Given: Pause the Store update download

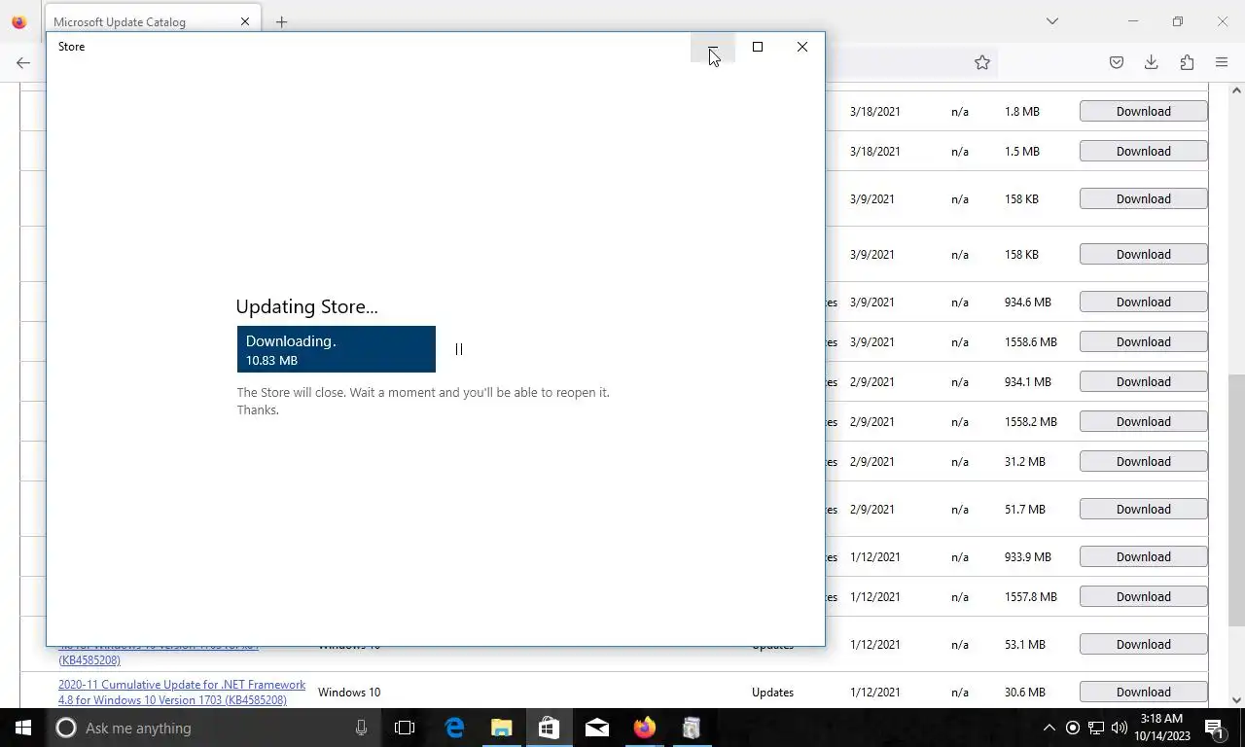Looking at the screenshot, I should pos(459,349).
